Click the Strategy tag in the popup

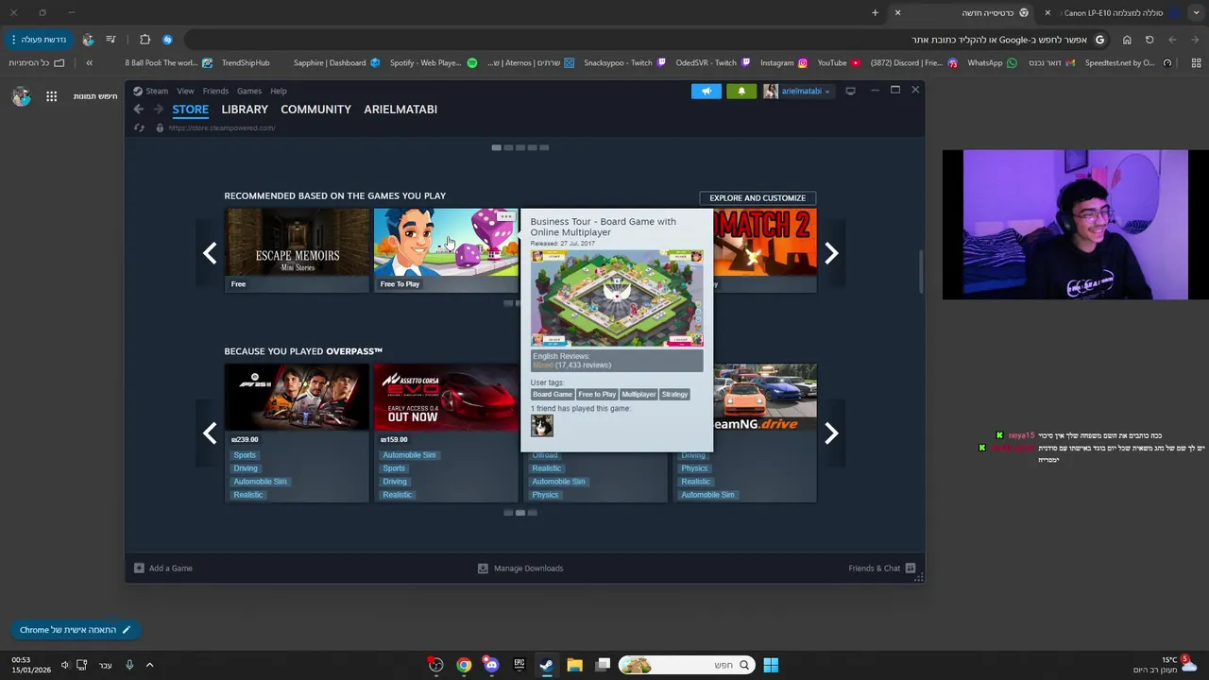click(674, 394)
